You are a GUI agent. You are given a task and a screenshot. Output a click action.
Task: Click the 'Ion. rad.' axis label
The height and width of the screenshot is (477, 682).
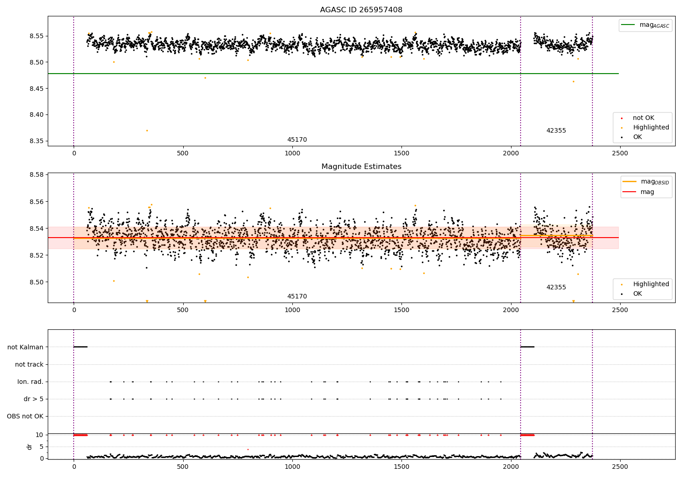[30, 382]
